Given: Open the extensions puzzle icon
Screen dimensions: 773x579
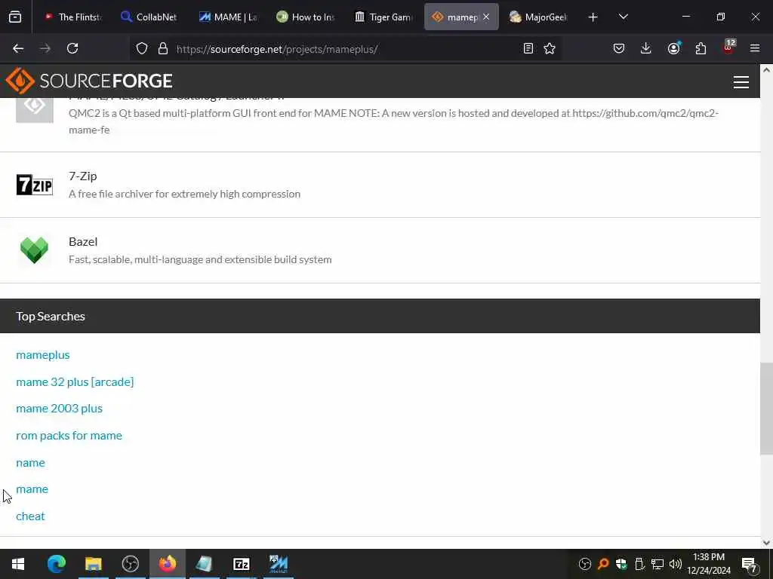Looking at the screenshot, I should tap(701, 48).
